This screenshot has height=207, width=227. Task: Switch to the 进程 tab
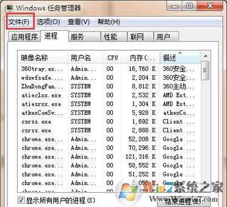click(54, 36)
